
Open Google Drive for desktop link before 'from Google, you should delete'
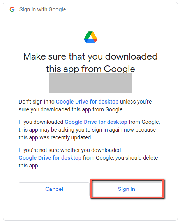[x=50, y=158]
